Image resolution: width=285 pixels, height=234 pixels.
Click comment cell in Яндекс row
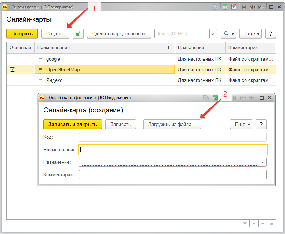[x=250, y=80]
